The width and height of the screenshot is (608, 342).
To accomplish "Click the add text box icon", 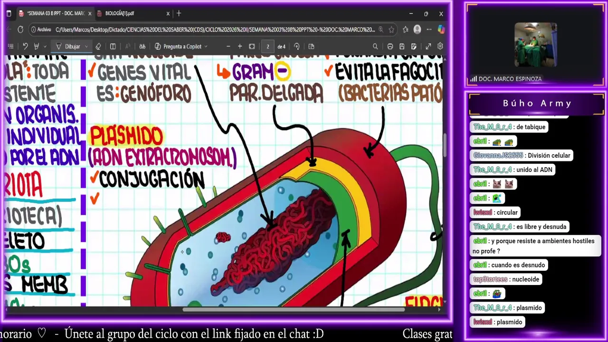I will coord(113,46).
